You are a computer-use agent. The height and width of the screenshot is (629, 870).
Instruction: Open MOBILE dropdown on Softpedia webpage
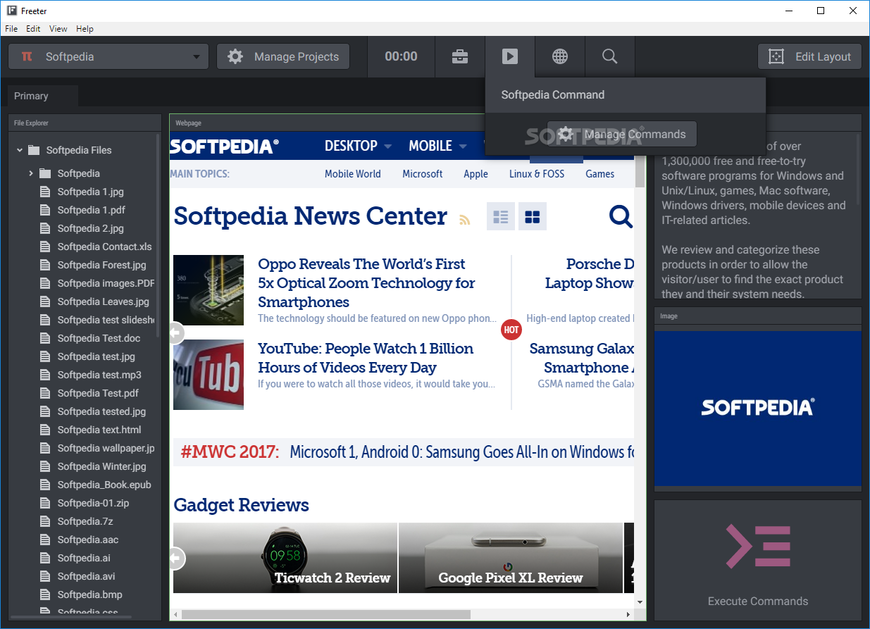[437, 146]
